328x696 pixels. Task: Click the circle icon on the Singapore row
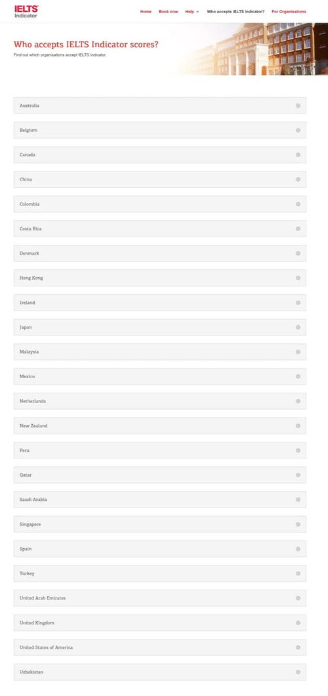pos(298,524)
